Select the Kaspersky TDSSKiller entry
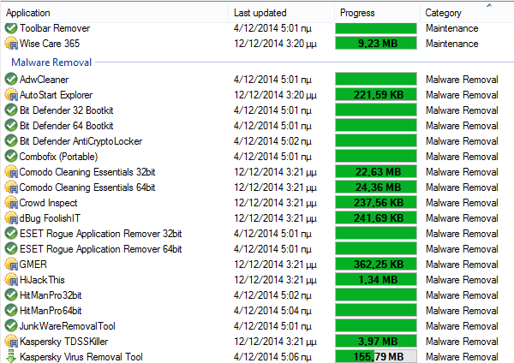Image resolution: width=514 pixels, height=363 pixels. point(64,341)
